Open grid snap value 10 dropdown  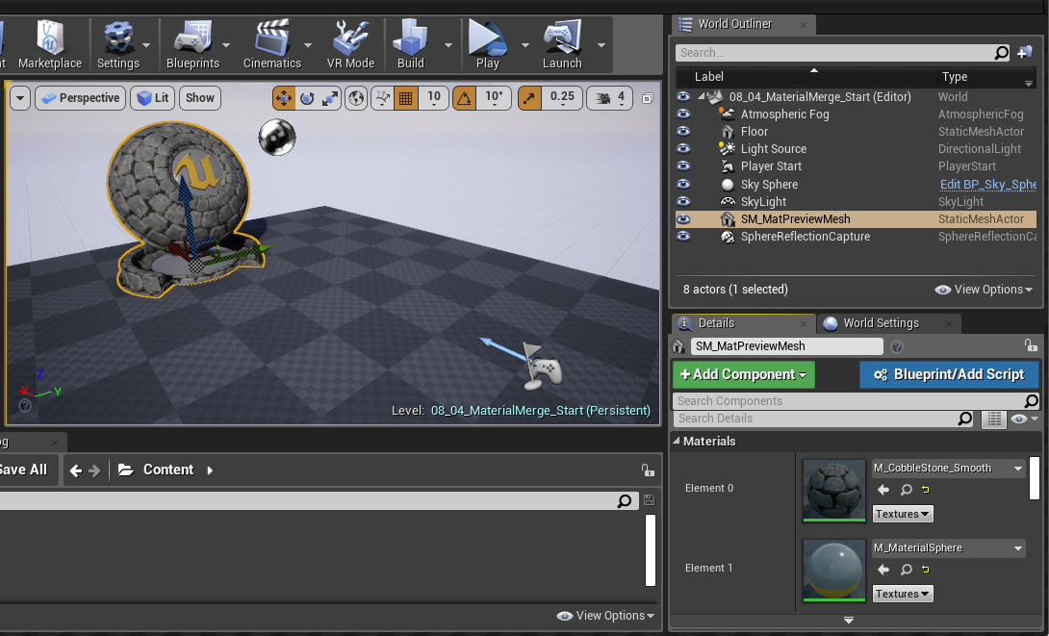point(433,98)
